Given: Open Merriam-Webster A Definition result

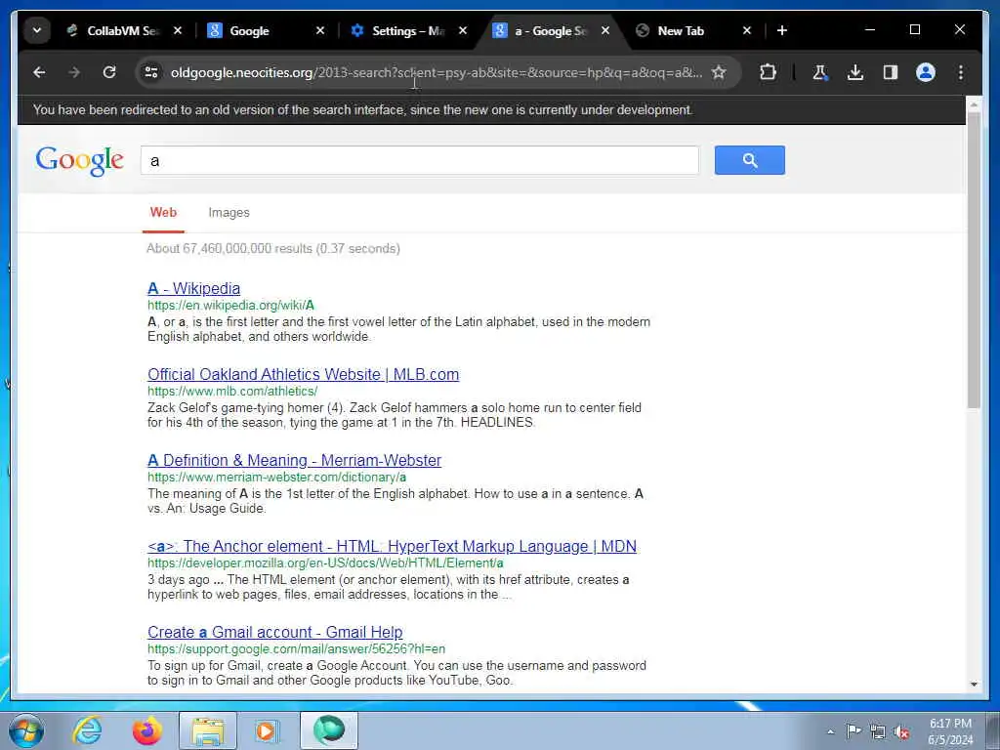Looking at the screenshot, I should click(x=294, y=461).
